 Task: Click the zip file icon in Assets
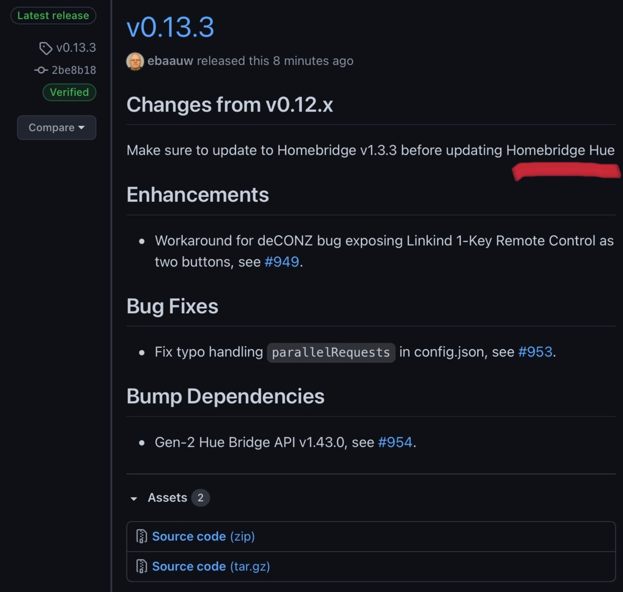click(142, 536)
